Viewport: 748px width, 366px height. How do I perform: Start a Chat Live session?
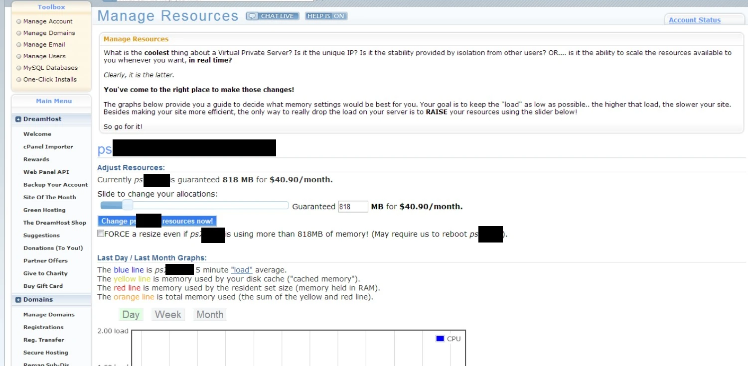(x=273, y=16)
